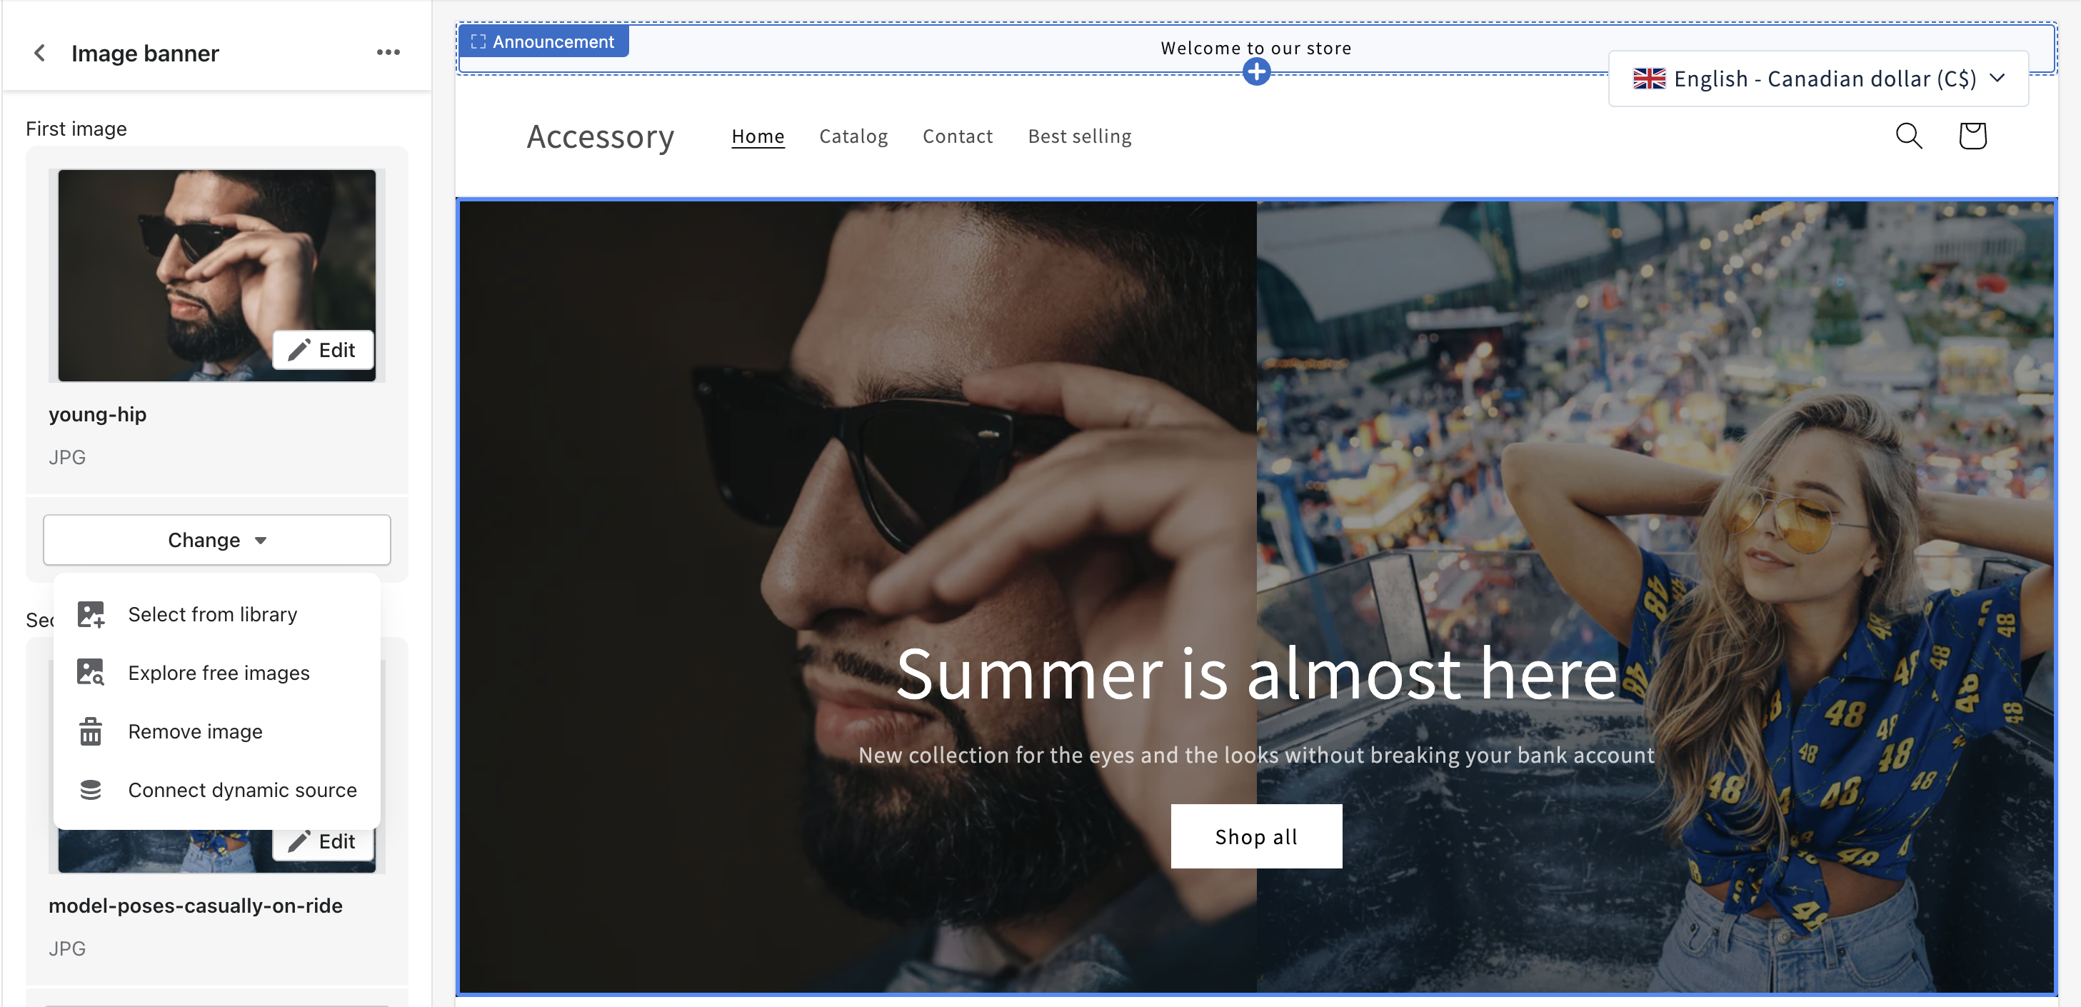Choose Remove image from the menu

point(195,731)
